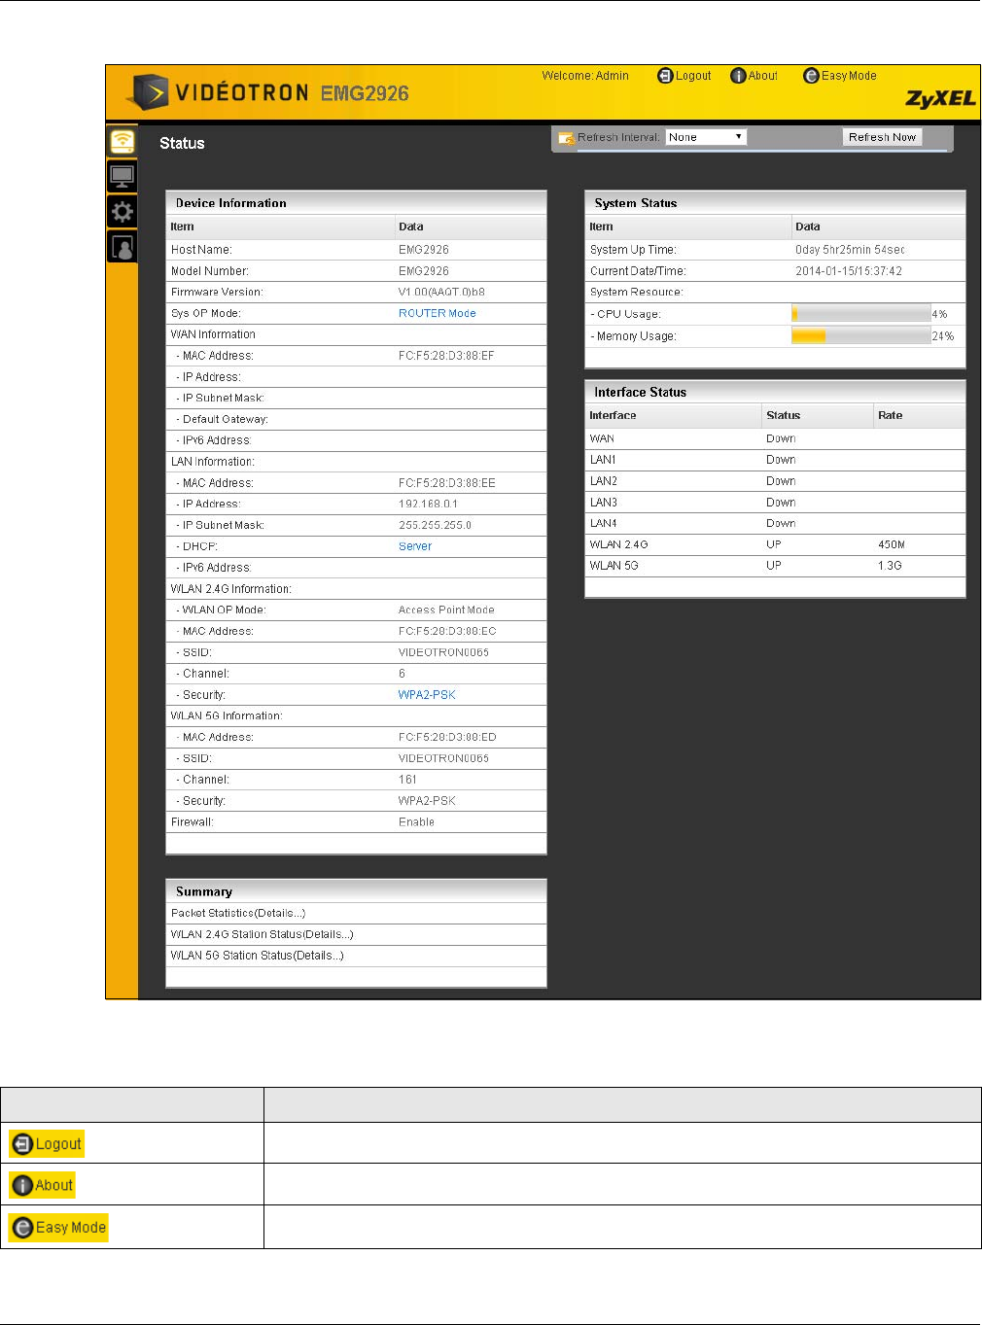Click the CPU Usage progress bar
This screenshot has height=1325, width=982.
click(861, 314)
